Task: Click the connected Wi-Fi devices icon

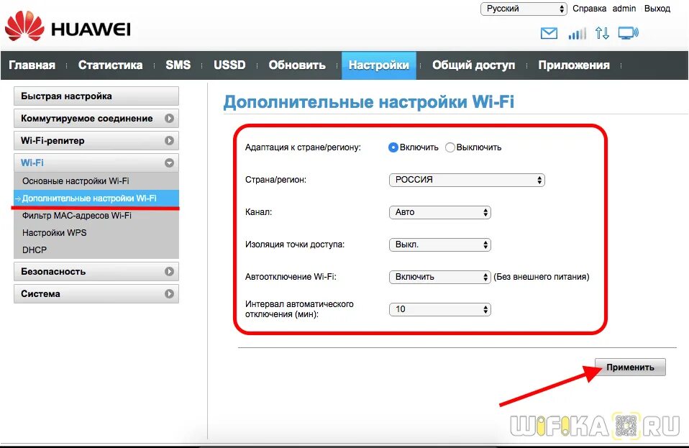Action: [x=629, y=33]
